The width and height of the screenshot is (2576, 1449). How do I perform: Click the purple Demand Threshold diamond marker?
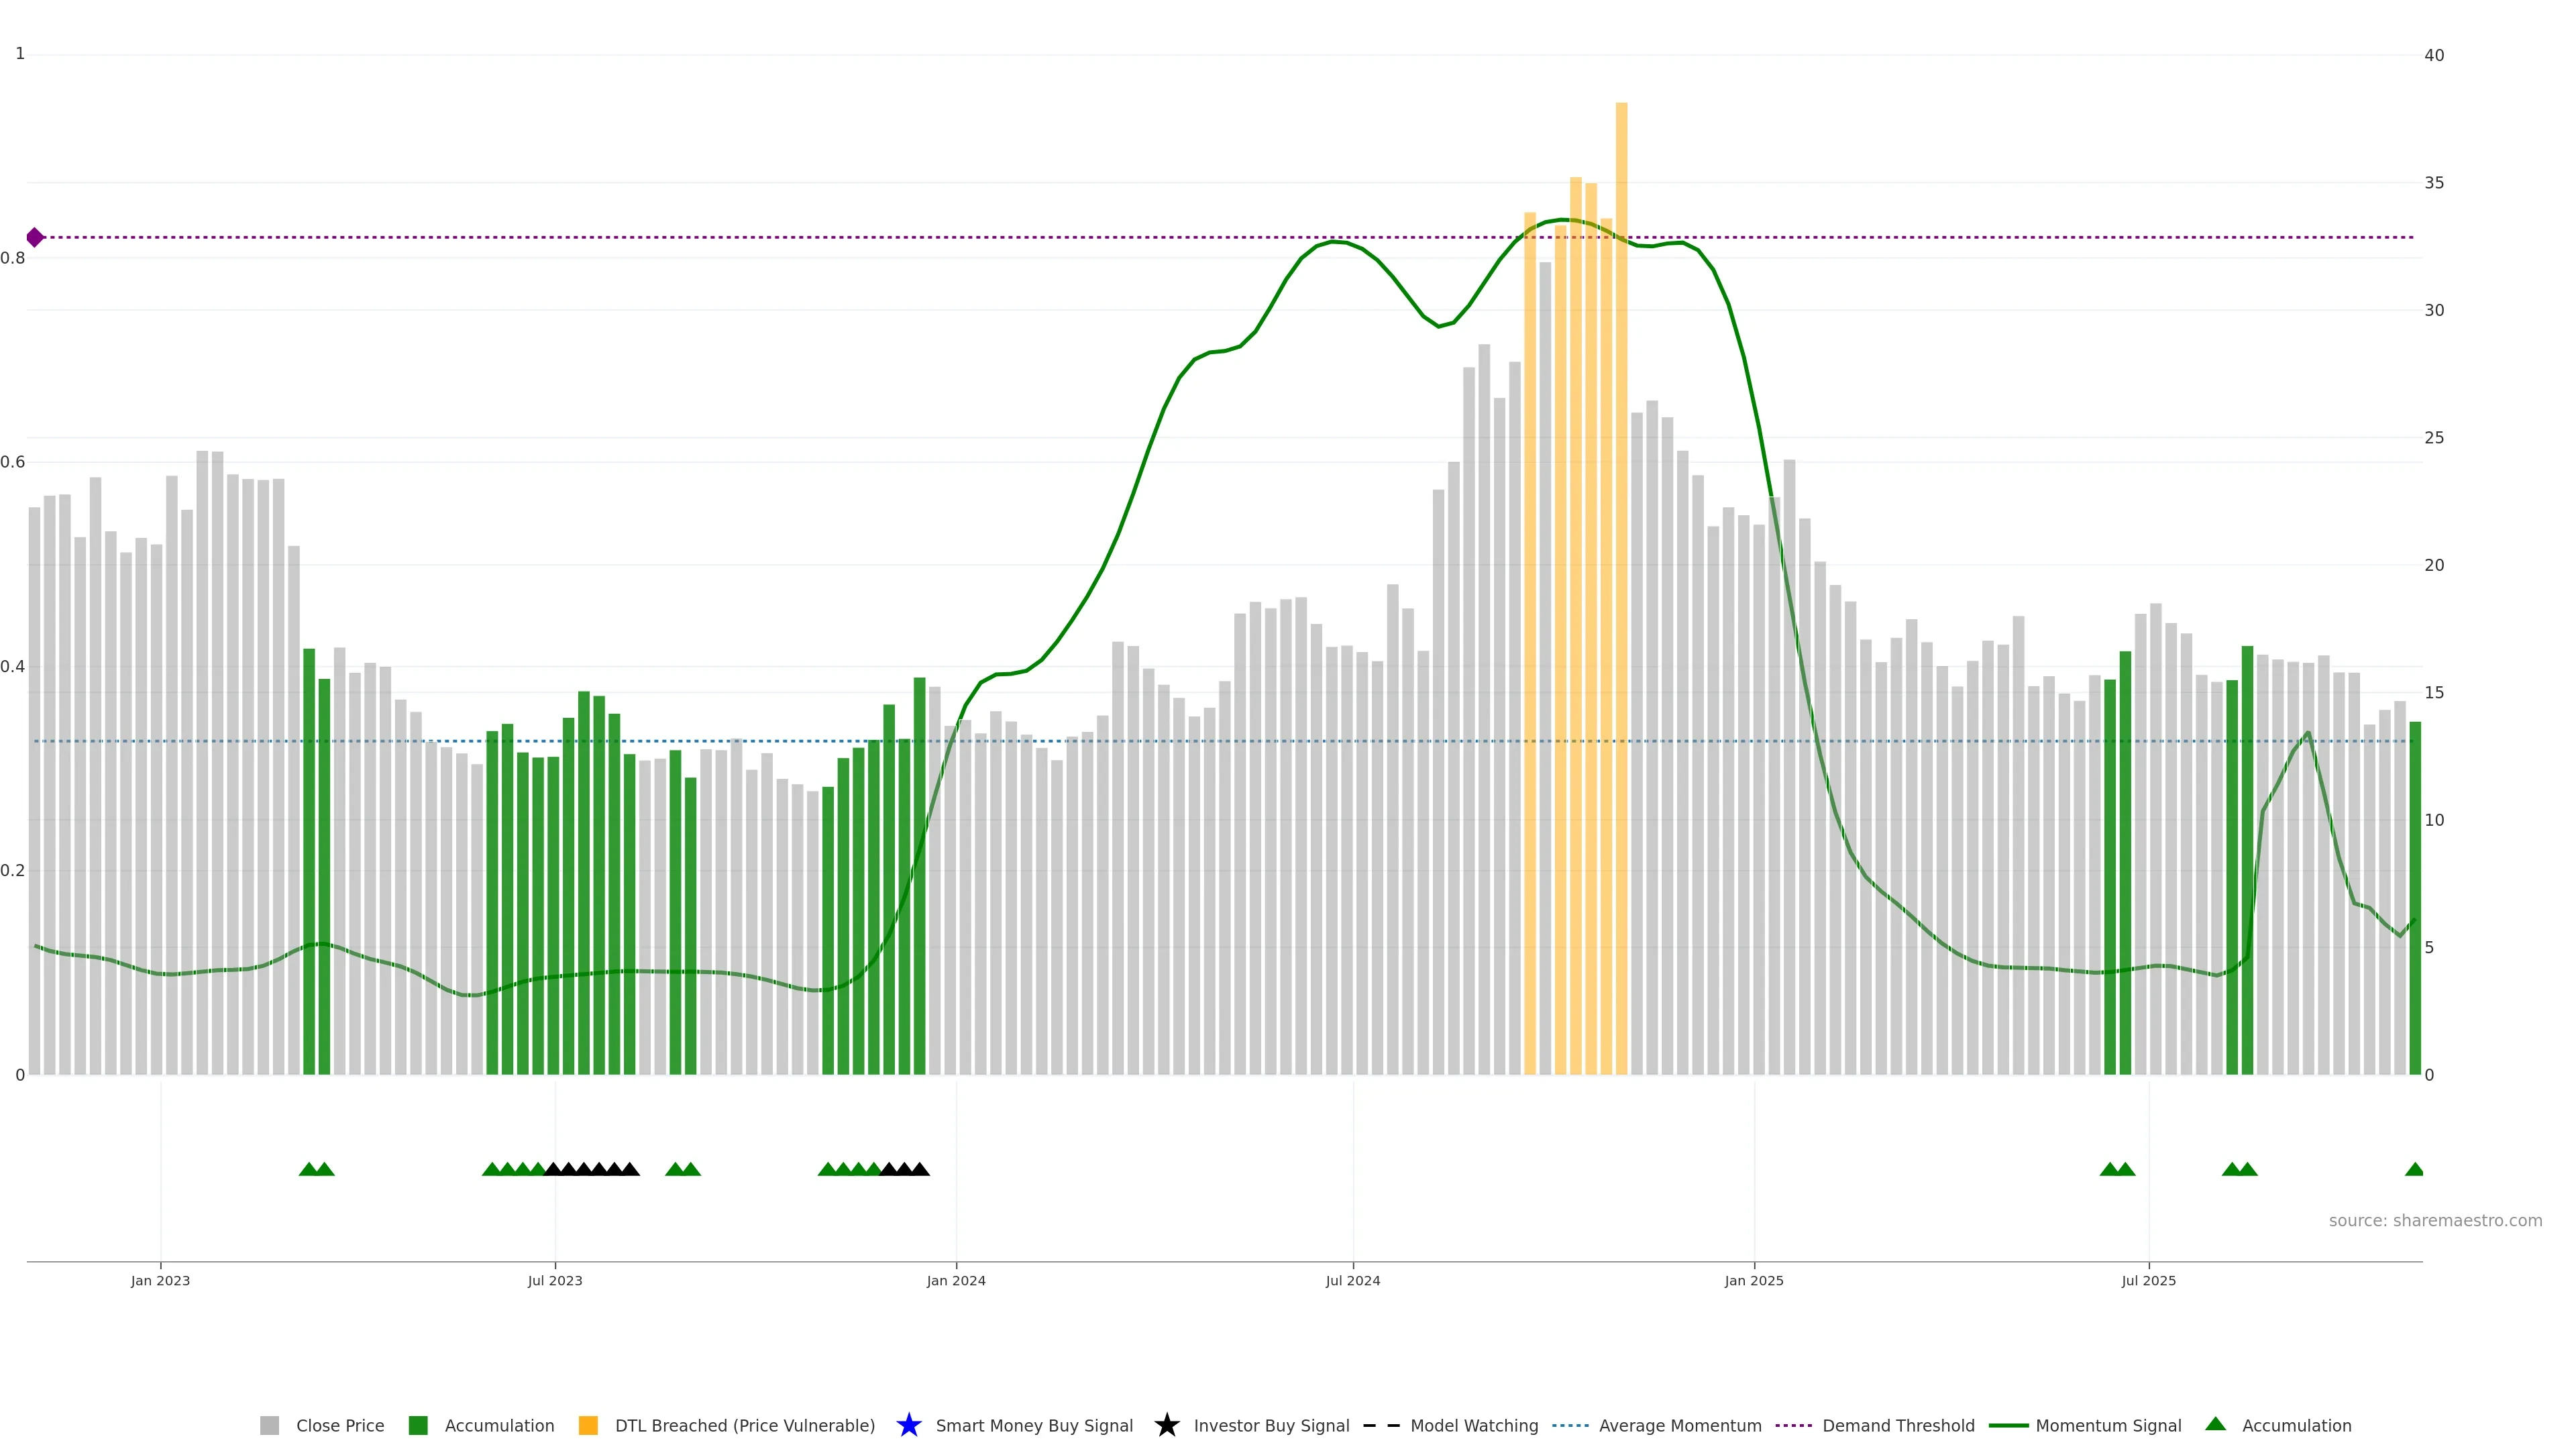click(35, 237)
